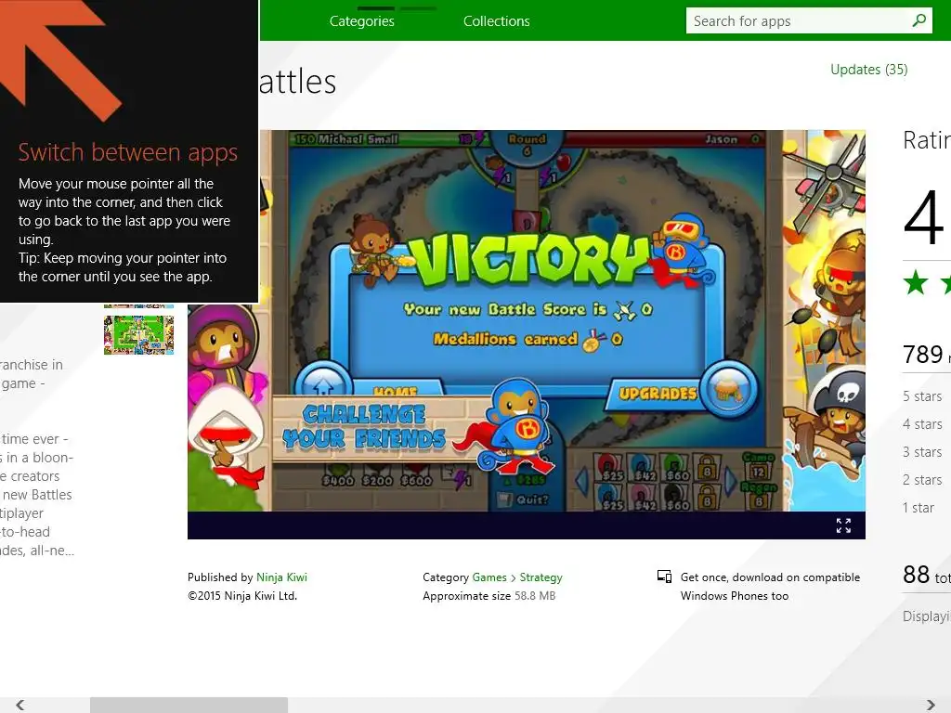
Task: Click the first green rating star
Action: [x=915, y=283]
